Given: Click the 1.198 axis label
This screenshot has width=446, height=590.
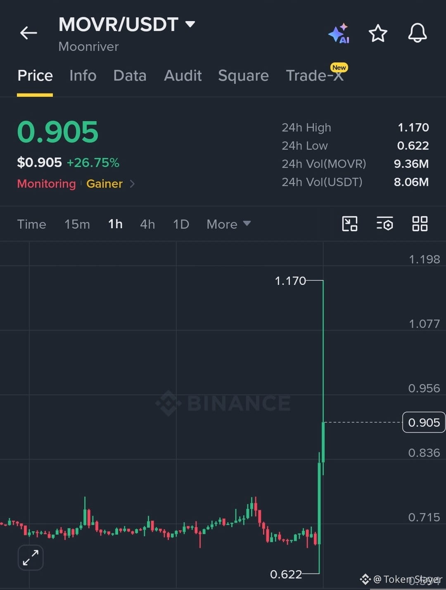Looking at the screenshot, I should tap(424, 259).
